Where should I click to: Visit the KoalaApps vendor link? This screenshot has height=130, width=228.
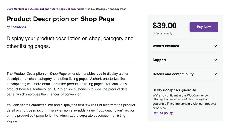(x=18, y=27)
